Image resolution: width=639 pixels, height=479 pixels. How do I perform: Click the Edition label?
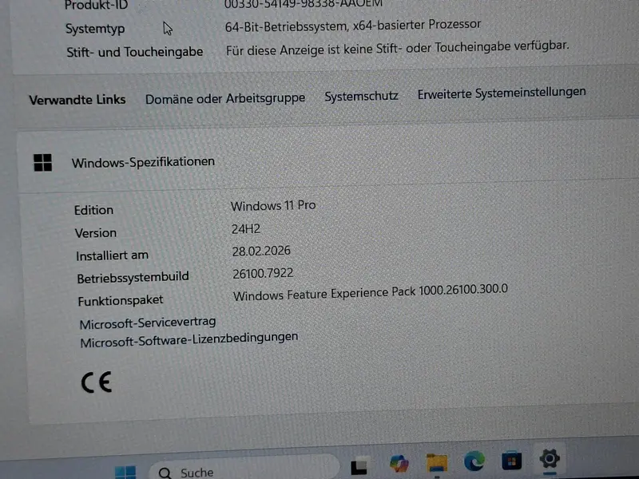(93, 210)
